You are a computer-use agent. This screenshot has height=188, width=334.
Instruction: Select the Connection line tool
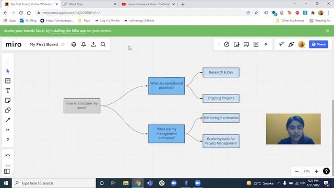point(8,120)
